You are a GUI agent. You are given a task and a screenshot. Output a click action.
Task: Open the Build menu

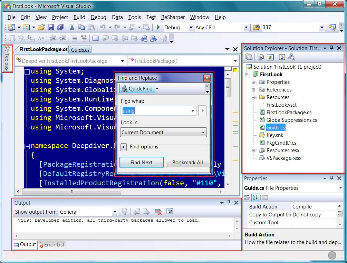79,17
